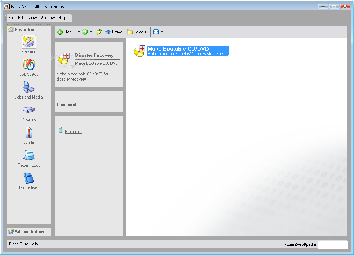Image resolution: width=354 pixels, height=255 pixels.
Task: Click the empty status bar box
Action: coord(333,245)
